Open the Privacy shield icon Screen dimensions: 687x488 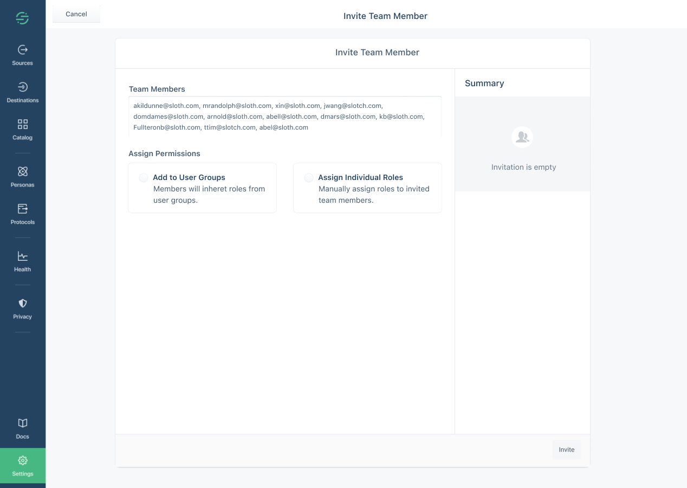click(x=23, y=303)
